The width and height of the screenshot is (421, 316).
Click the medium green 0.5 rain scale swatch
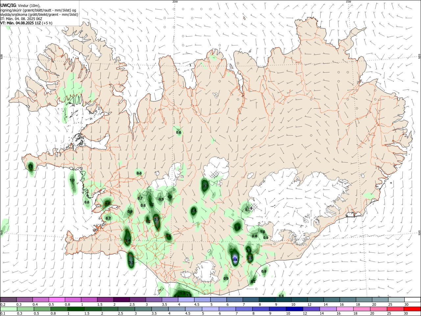[x=42, y=309]
